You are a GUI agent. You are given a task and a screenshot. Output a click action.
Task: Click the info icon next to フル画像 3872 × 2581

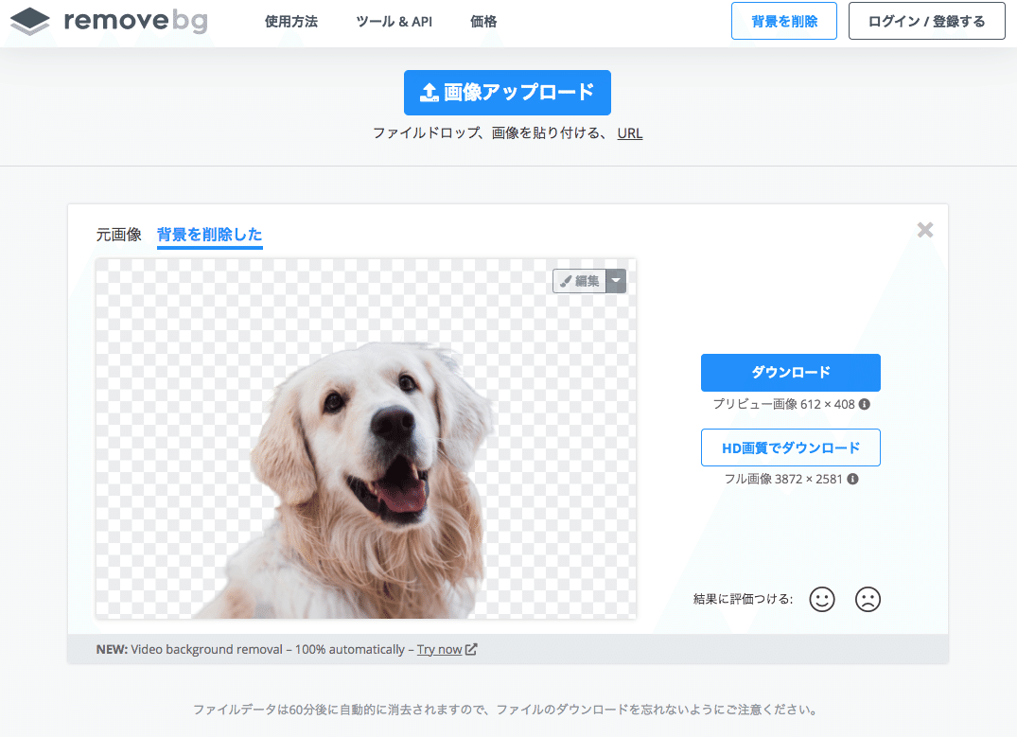point(854,479)
